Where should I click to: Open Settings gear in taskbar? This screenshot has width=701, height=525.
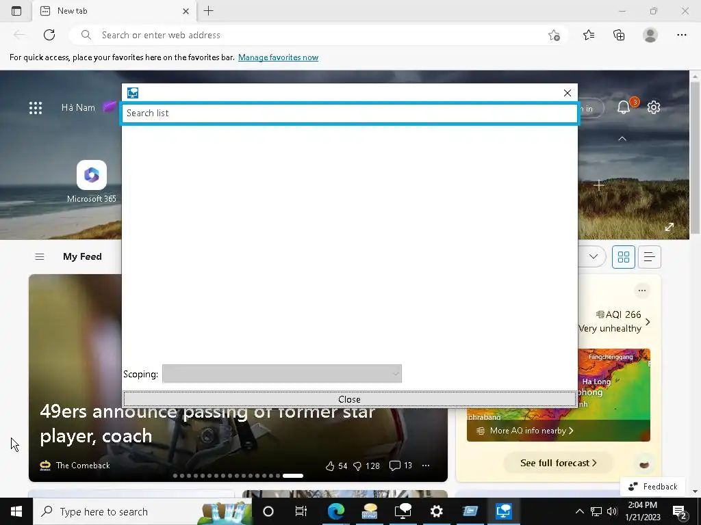click(436, 511)
